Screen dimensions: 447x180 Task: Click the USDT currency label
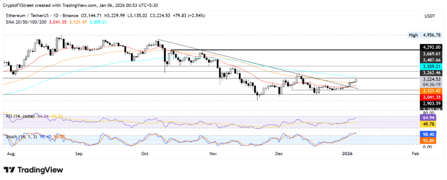tap(429, 16)
